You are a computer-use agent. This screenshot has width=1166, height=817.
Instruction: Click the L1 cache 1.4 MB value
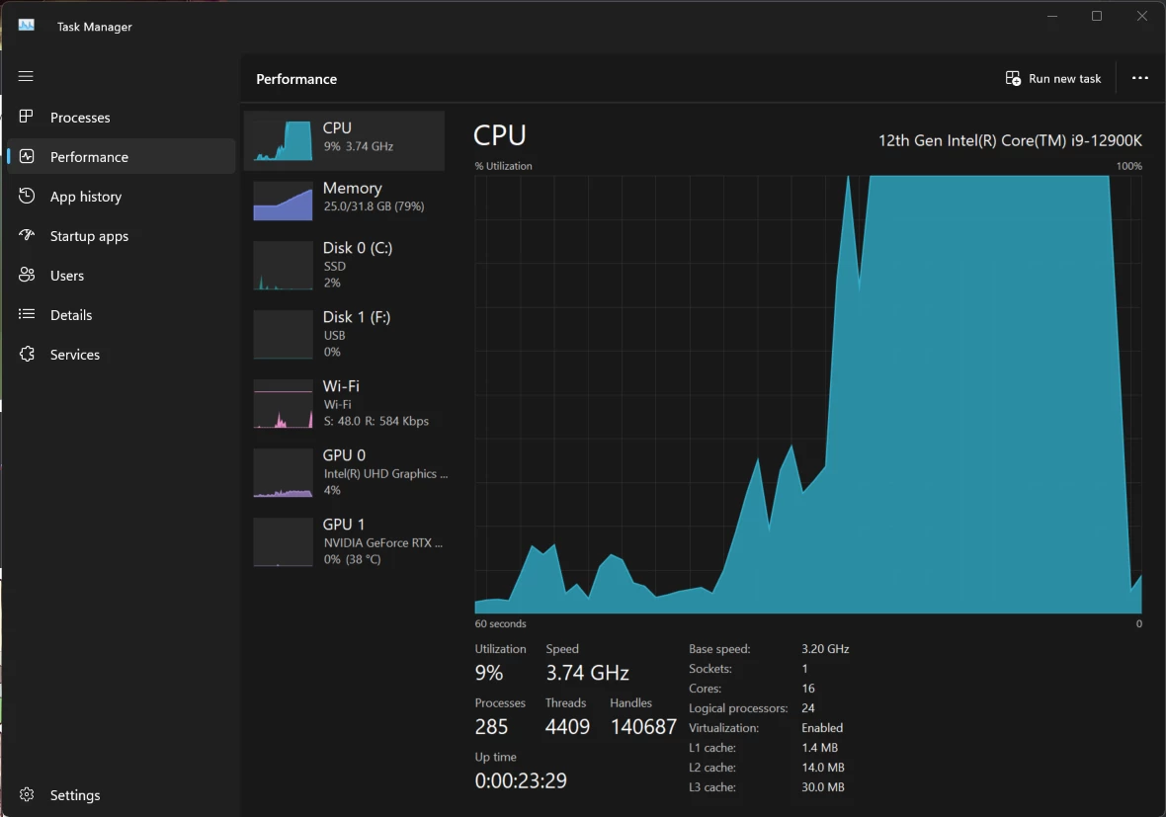(819, 748)
